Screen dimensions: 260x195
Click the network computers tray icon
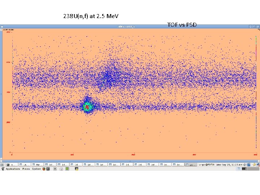(x=258, y=165)
